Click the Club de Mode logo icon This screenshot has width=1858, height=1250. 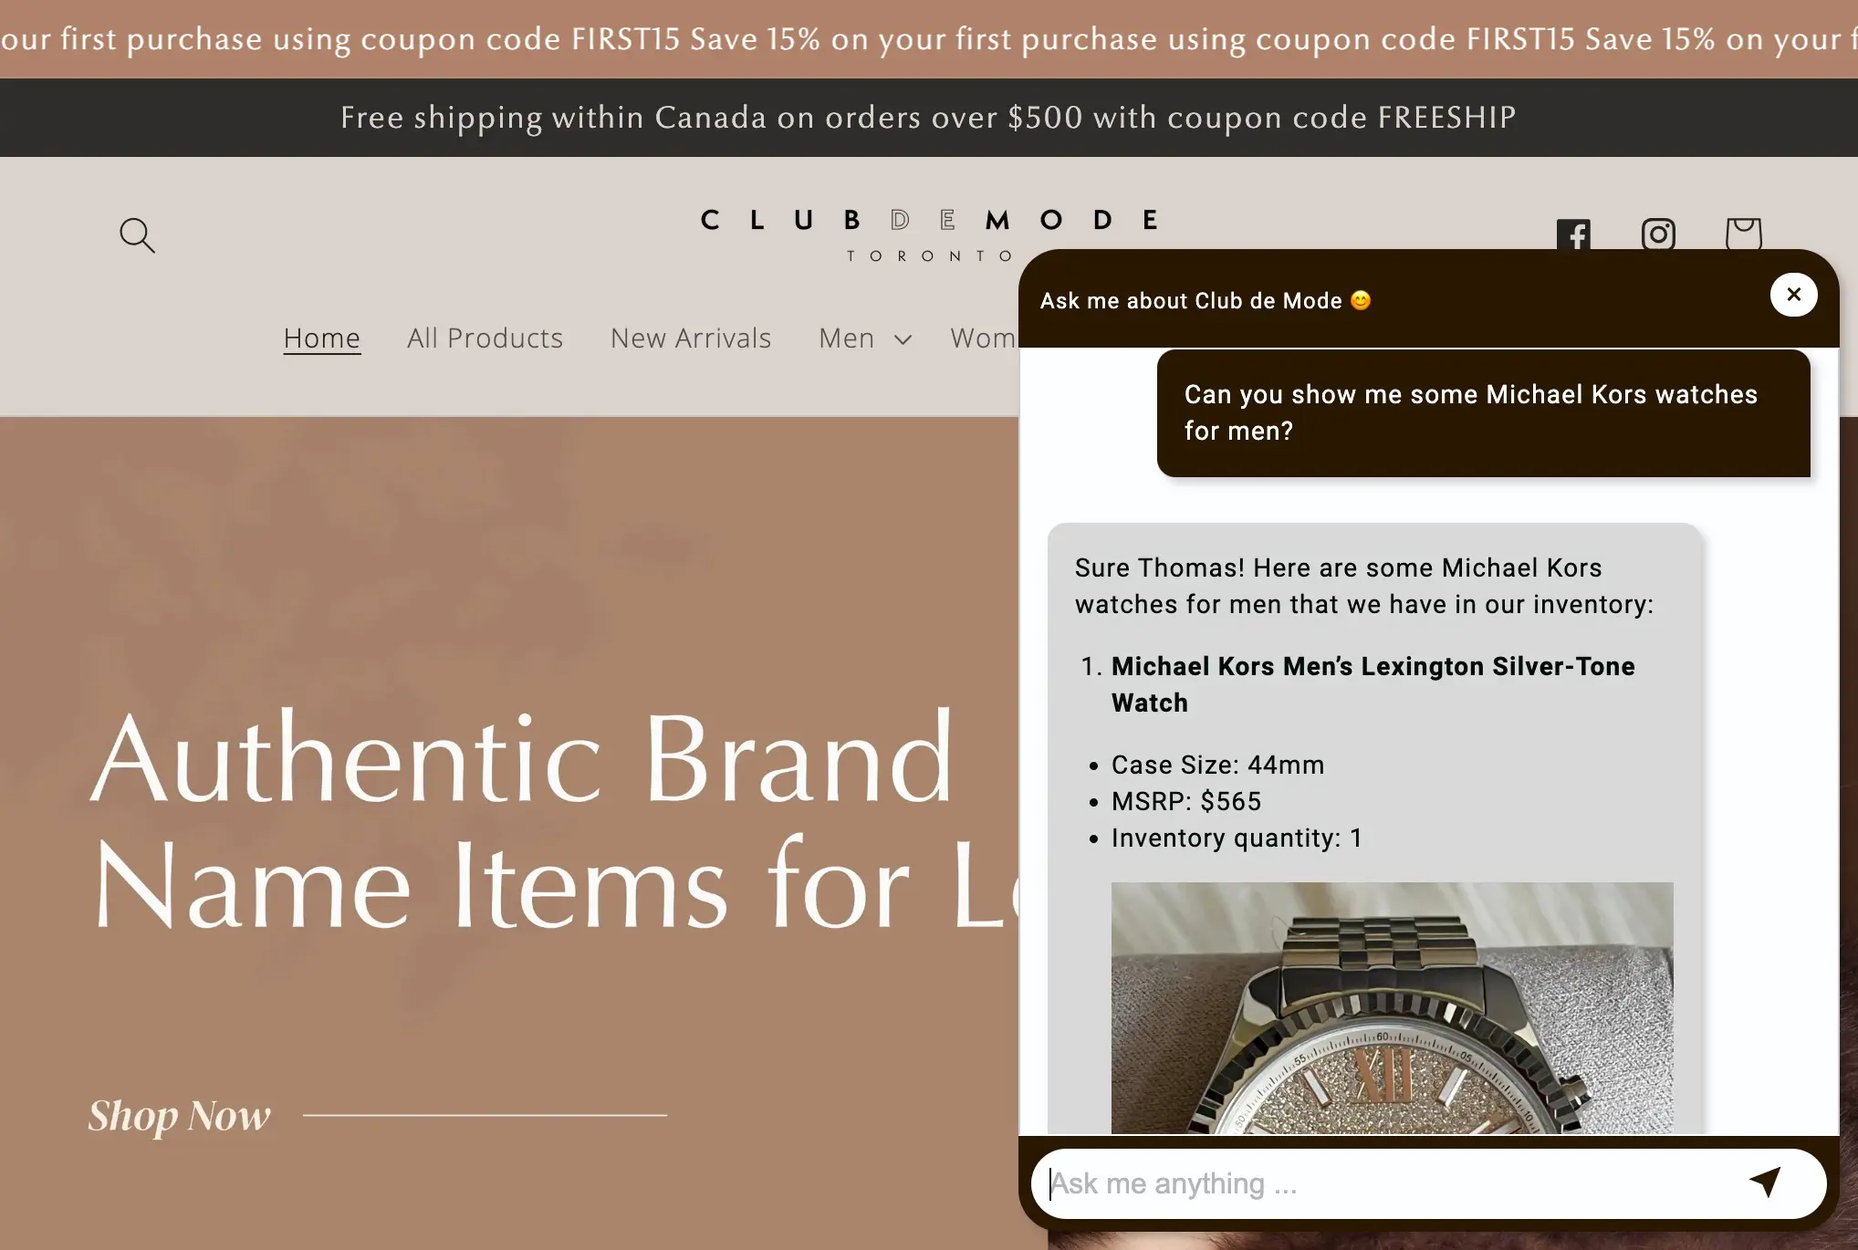(927, 232)
